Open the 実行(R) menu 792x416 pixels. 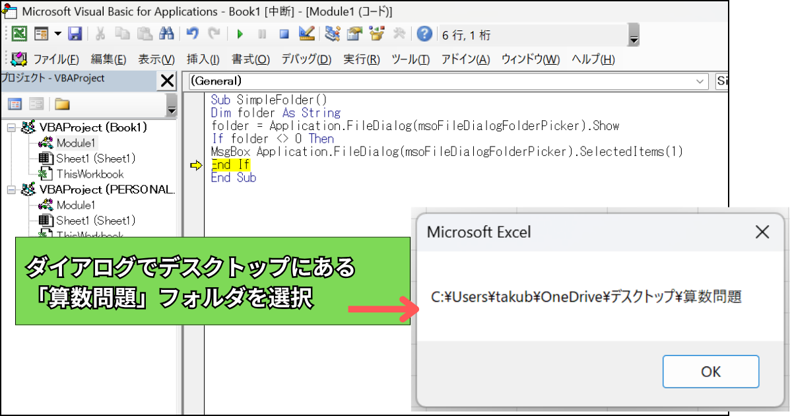pos(362,59)
